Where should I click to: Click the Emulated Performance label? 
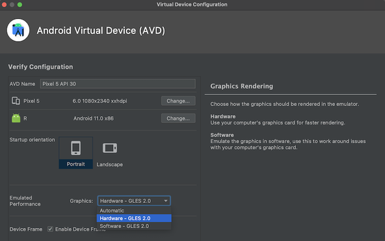click(25, 201)
